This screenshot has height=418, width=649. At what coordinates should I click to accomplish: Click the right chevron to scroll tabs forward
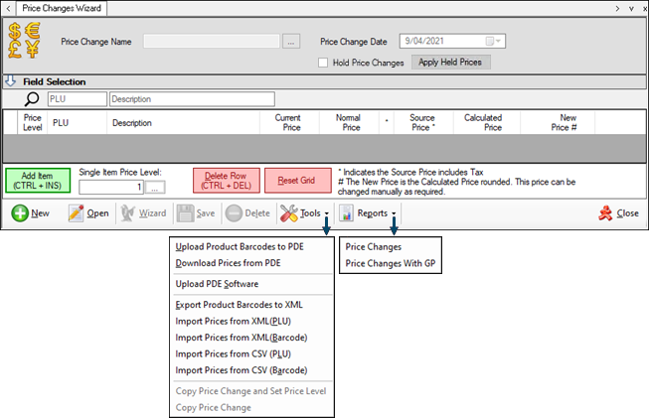coord(617,8)
